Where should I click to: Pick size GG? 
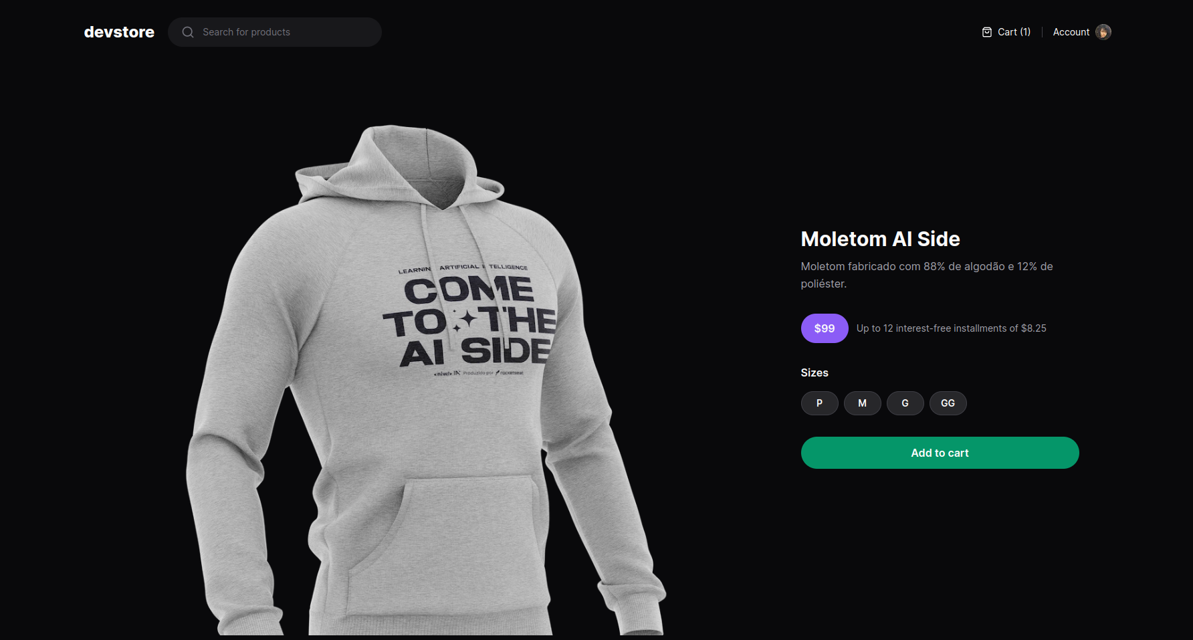[x=948, y=403]
